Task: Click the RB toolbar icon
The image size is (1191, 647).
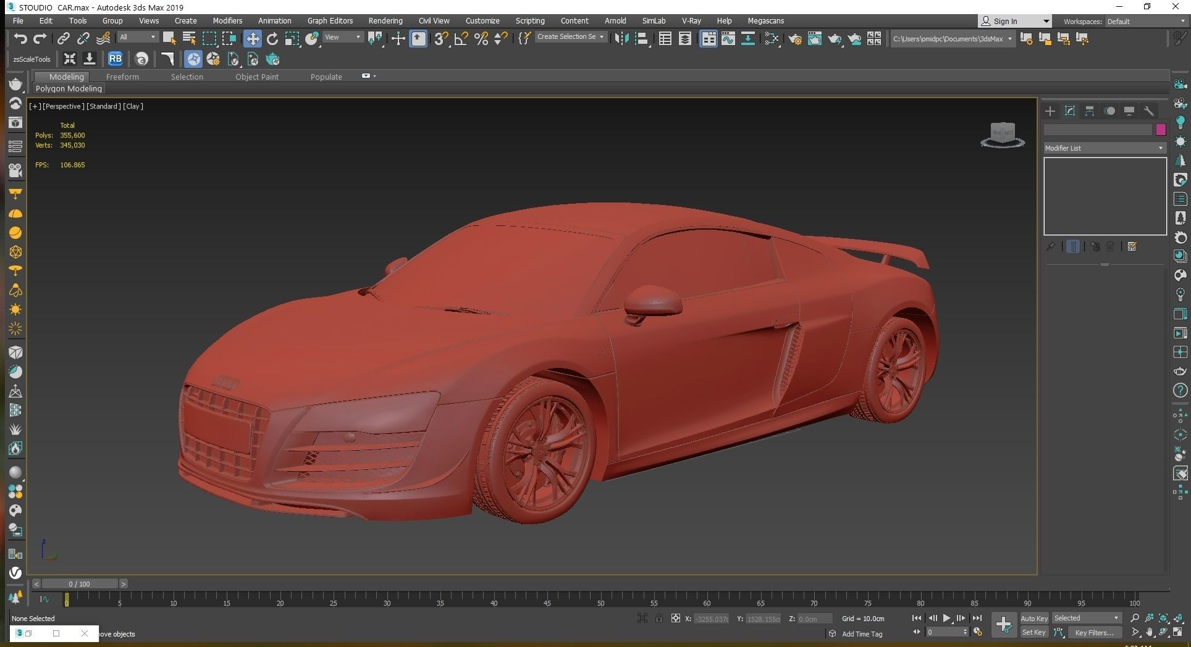Action: 115,59
